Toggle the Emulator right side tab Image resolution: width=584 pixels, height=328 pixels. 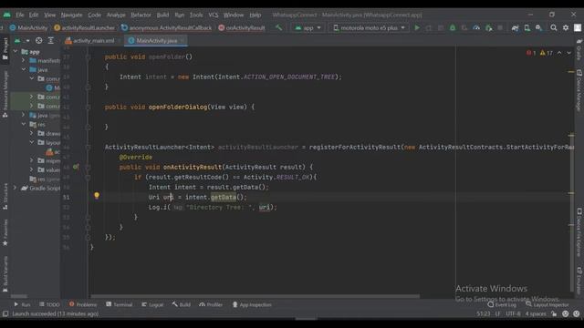pos(579,281)
